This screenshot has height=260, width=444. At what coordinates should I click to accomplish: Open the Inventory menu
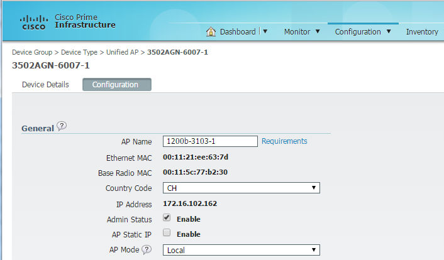pos(422,31)
